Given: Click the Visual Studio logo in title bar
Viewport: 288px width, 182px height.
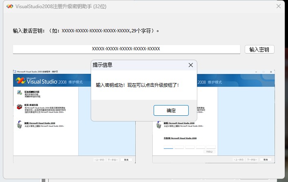Looking at the screenshot, I should pos(10,7).
